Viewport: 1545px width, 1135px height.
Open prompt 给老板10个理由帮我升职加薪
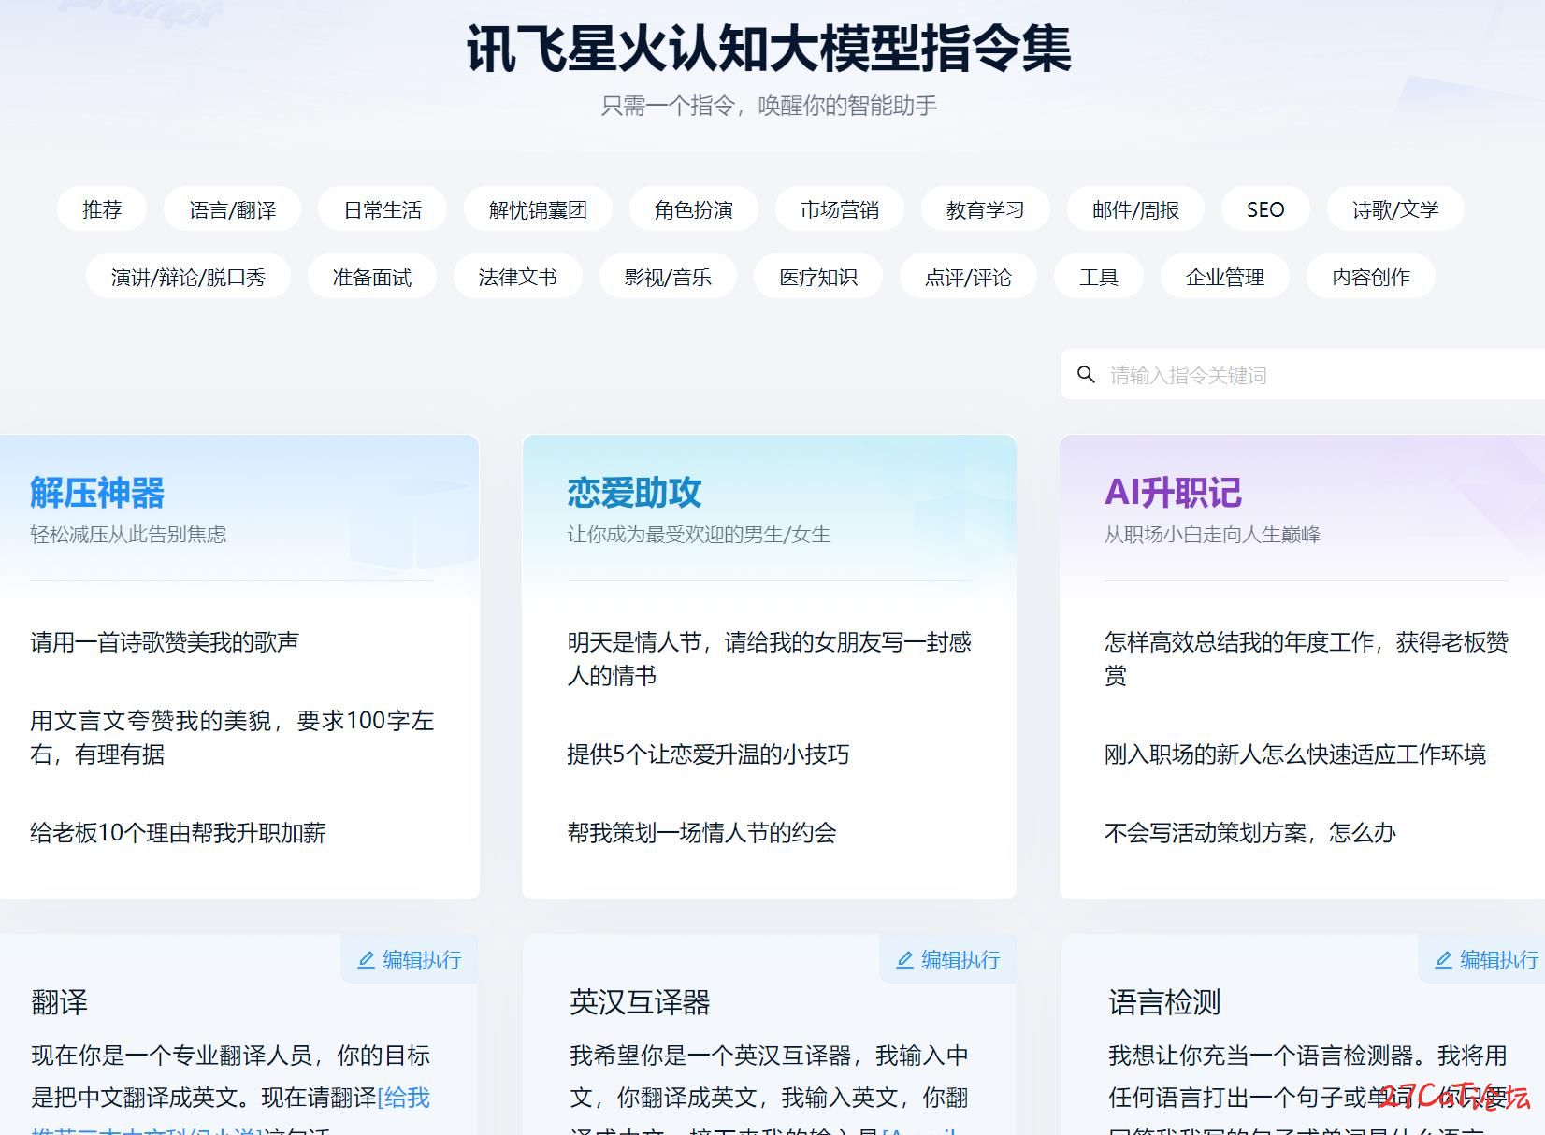click(x=178, y=833)
